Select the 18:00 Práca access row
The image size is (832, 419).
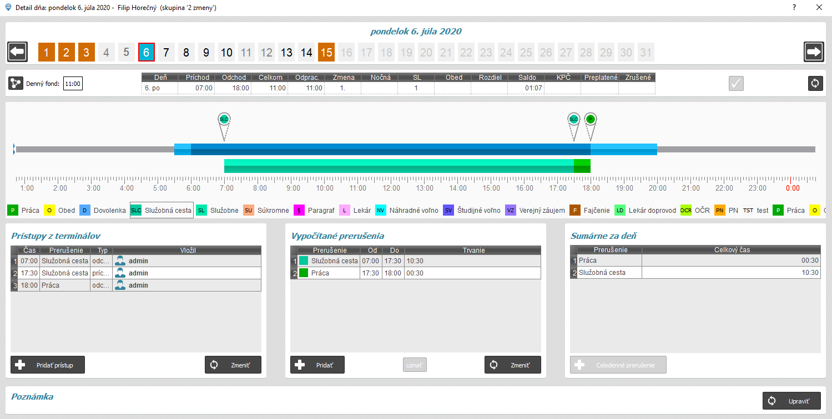pos(136,285)
